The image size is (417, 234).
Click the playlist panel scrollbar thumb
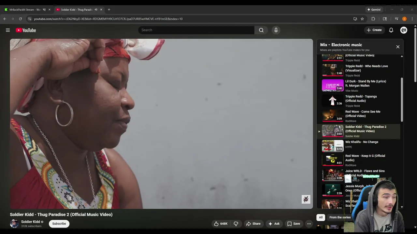pos(402,100)
